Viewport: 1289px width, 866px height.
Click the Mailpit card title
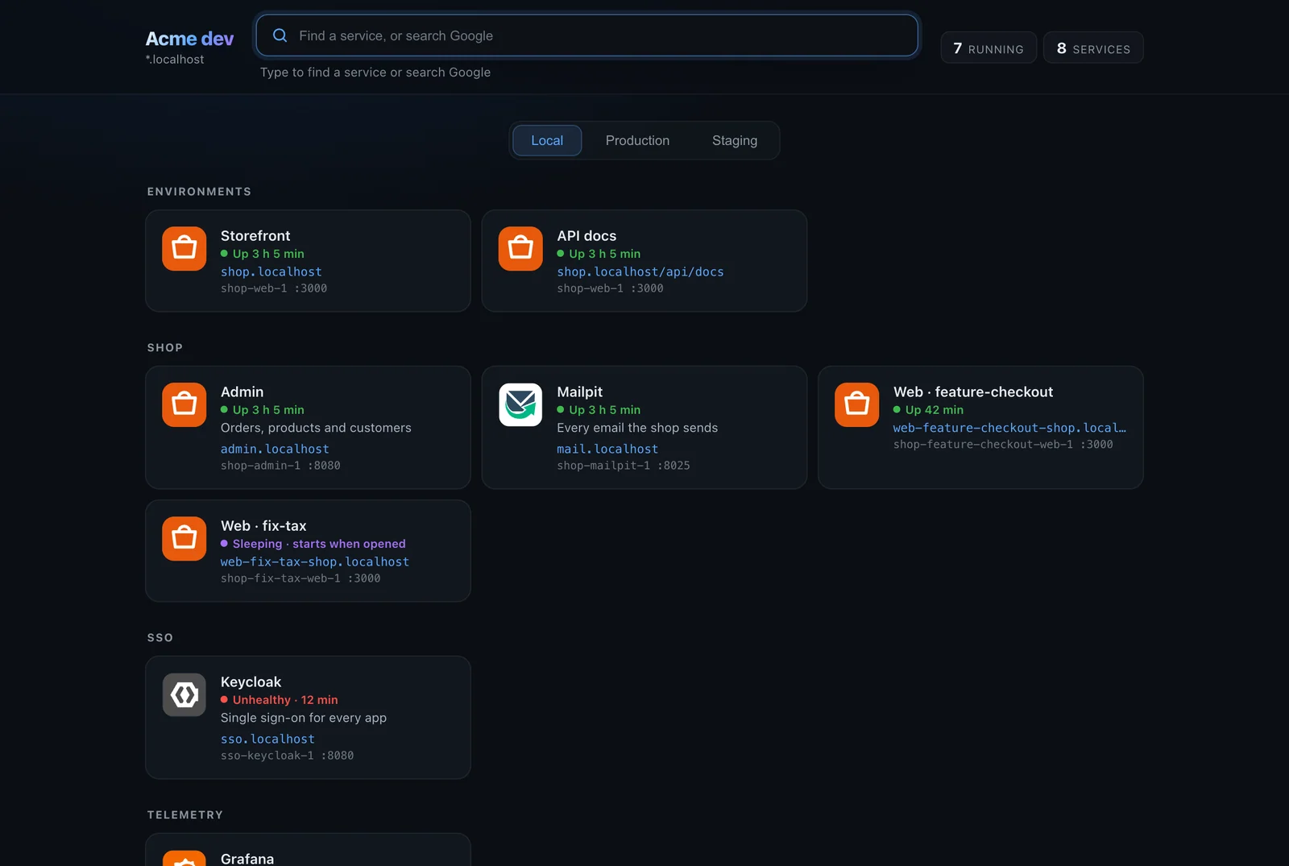click(579, 392)
